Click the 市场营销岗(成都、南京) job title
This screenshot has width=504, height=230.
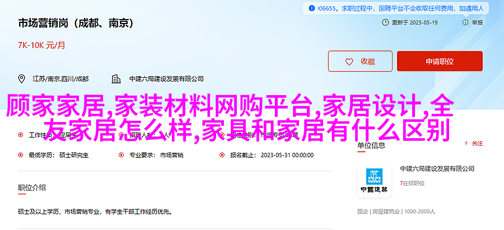click(x=76, y=24)
